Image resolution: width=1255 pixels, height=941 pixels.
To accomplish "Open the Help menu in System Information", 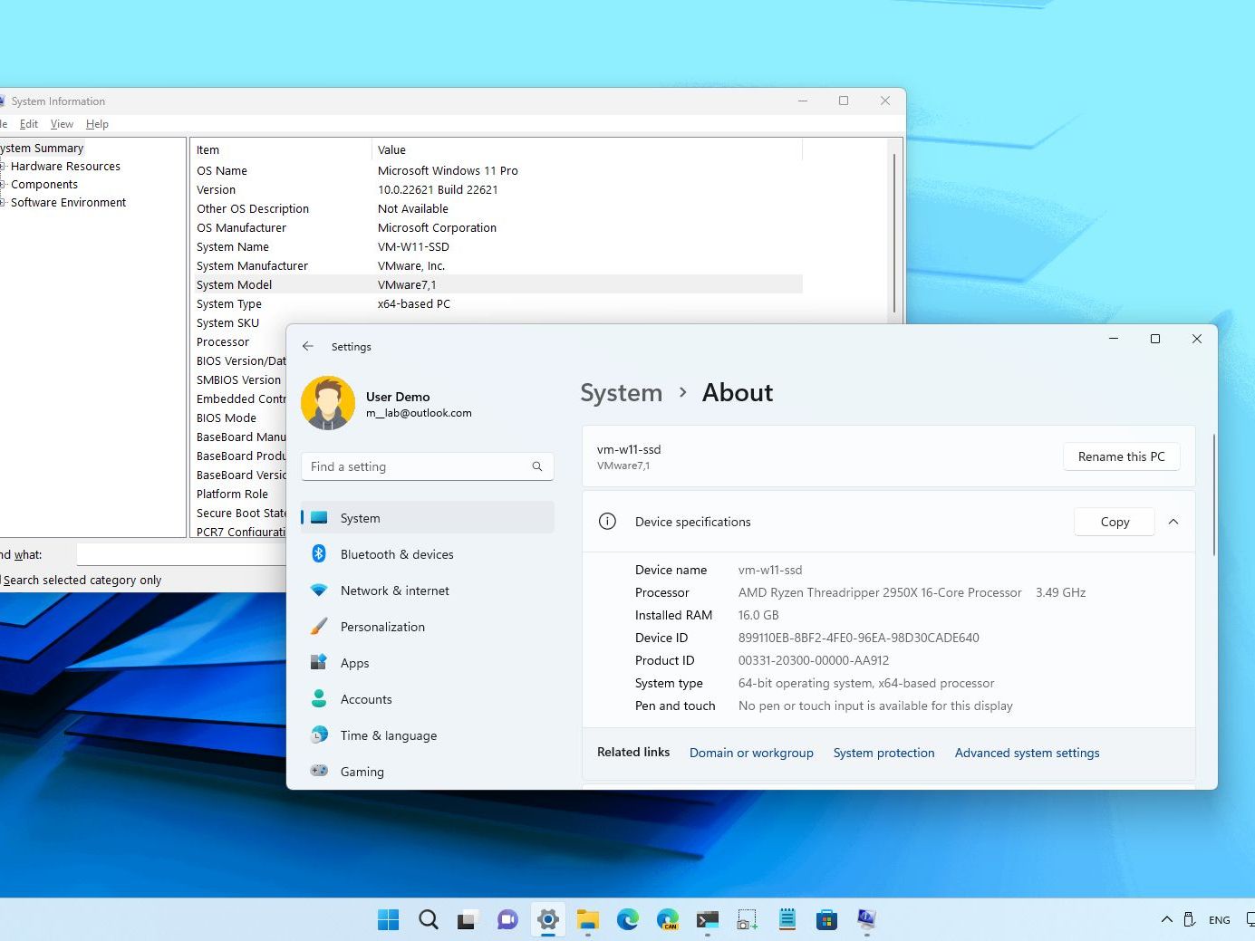I will pyautogui.click(x=97, y=124).
